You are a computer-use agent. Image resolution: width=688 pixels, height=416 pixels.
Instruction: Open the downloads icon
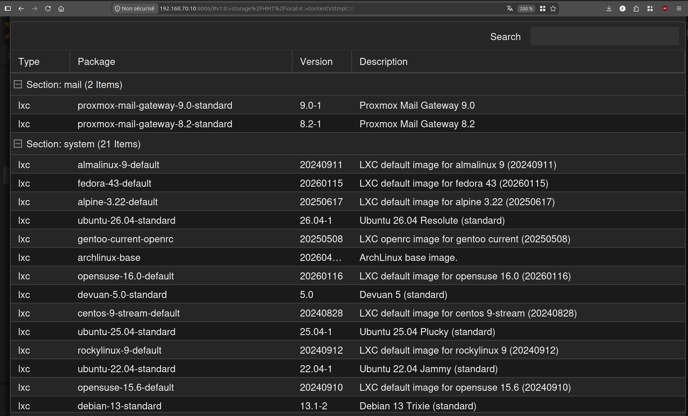609,9
